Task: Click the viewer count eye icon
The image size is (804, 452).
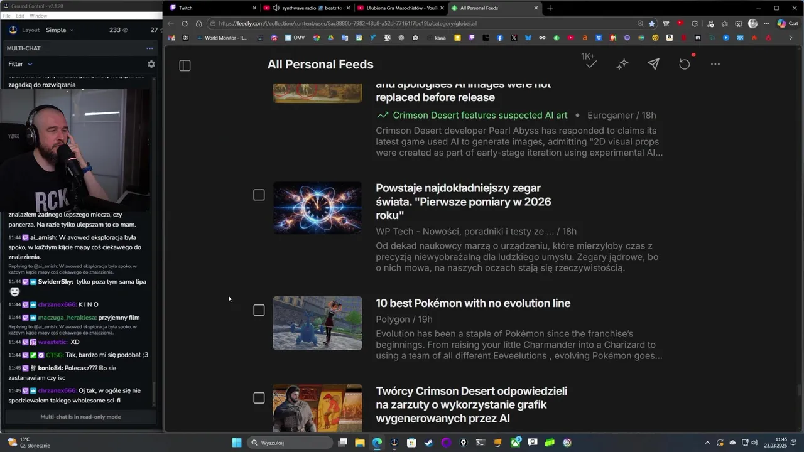Action: pyautogui.click(x=125, y=30)
